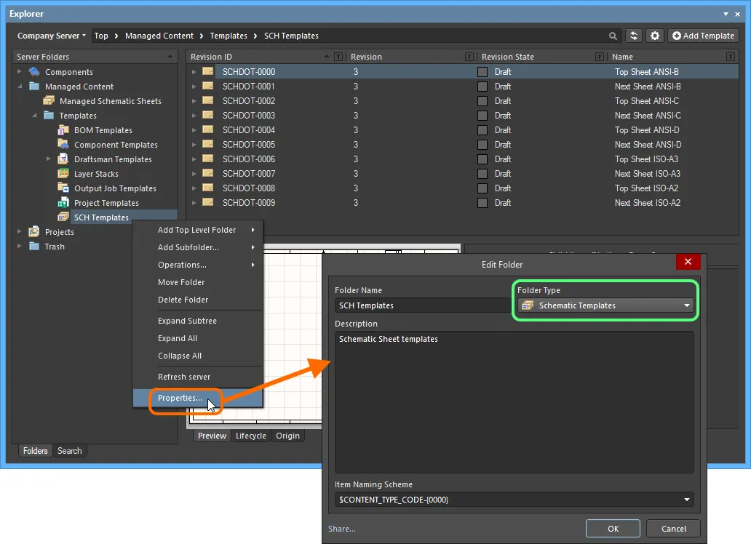
Task: Expand the Components tree node
Action: pyautogui.click(x=19, y=71)
